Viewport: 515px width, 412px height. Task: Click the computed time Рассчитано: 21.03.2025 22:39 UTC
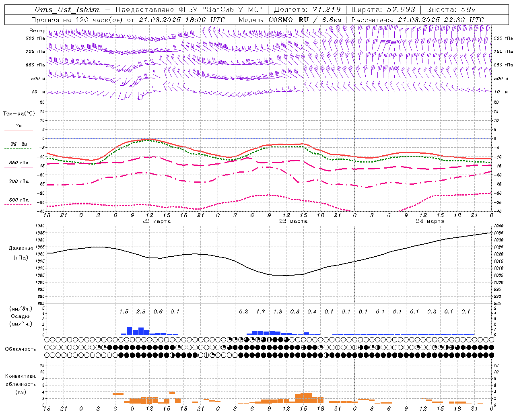coord(418,20)
